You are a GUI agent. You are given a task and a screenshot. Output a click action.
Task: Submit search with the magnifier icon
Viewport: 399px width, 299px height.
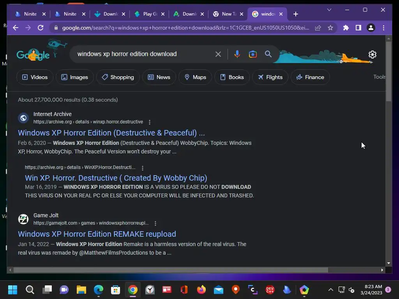pyautogui.click(x=268, y=54)
